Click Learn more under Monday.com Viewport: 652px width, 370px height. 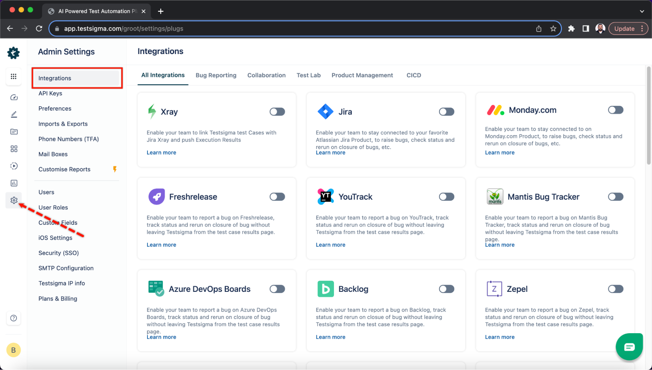coord(499,152)
